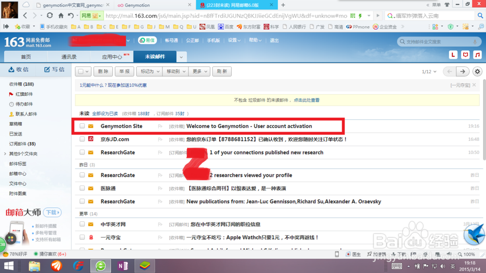Open OneNote from the taskbar
The height and width of the screenshot is (273, 486).
click(x=123, y=266)
